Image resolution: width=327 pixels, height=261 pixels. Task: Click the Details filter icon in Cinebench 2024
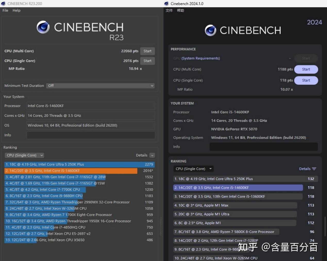(x=314, y=169)
